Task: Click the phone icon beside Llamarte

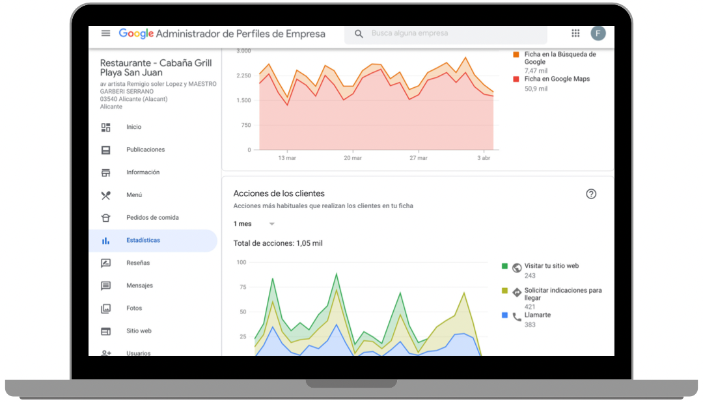Action: (x=517, y=317)
